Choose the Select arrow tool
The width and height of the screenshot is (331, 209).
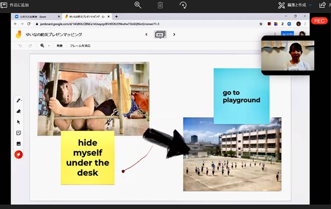[19, 122]
